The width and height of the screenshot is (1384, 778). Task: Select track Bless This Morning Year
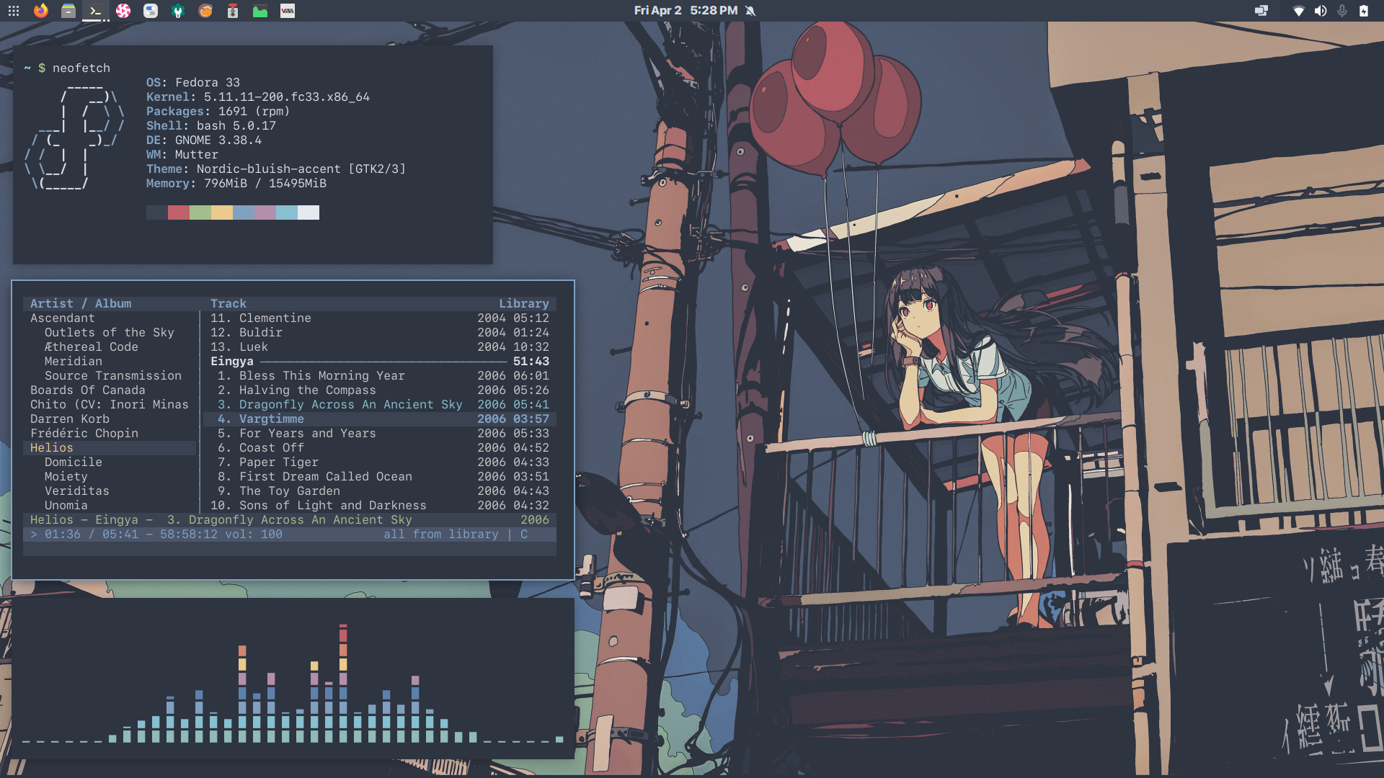[380, 375]
